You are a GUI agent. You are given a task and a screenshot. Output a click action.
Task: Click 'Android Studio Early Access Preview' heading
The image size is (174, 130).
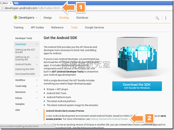(x=65, y=111)
